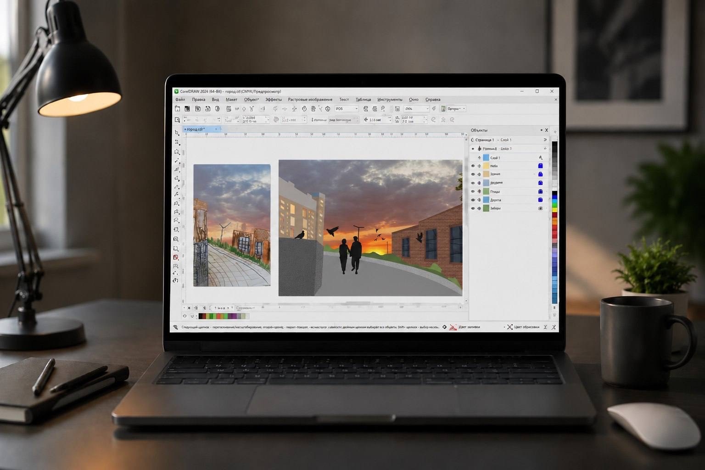
Task: Click the bottom-most tool in the toolbox
Action: tap(175, 280)
